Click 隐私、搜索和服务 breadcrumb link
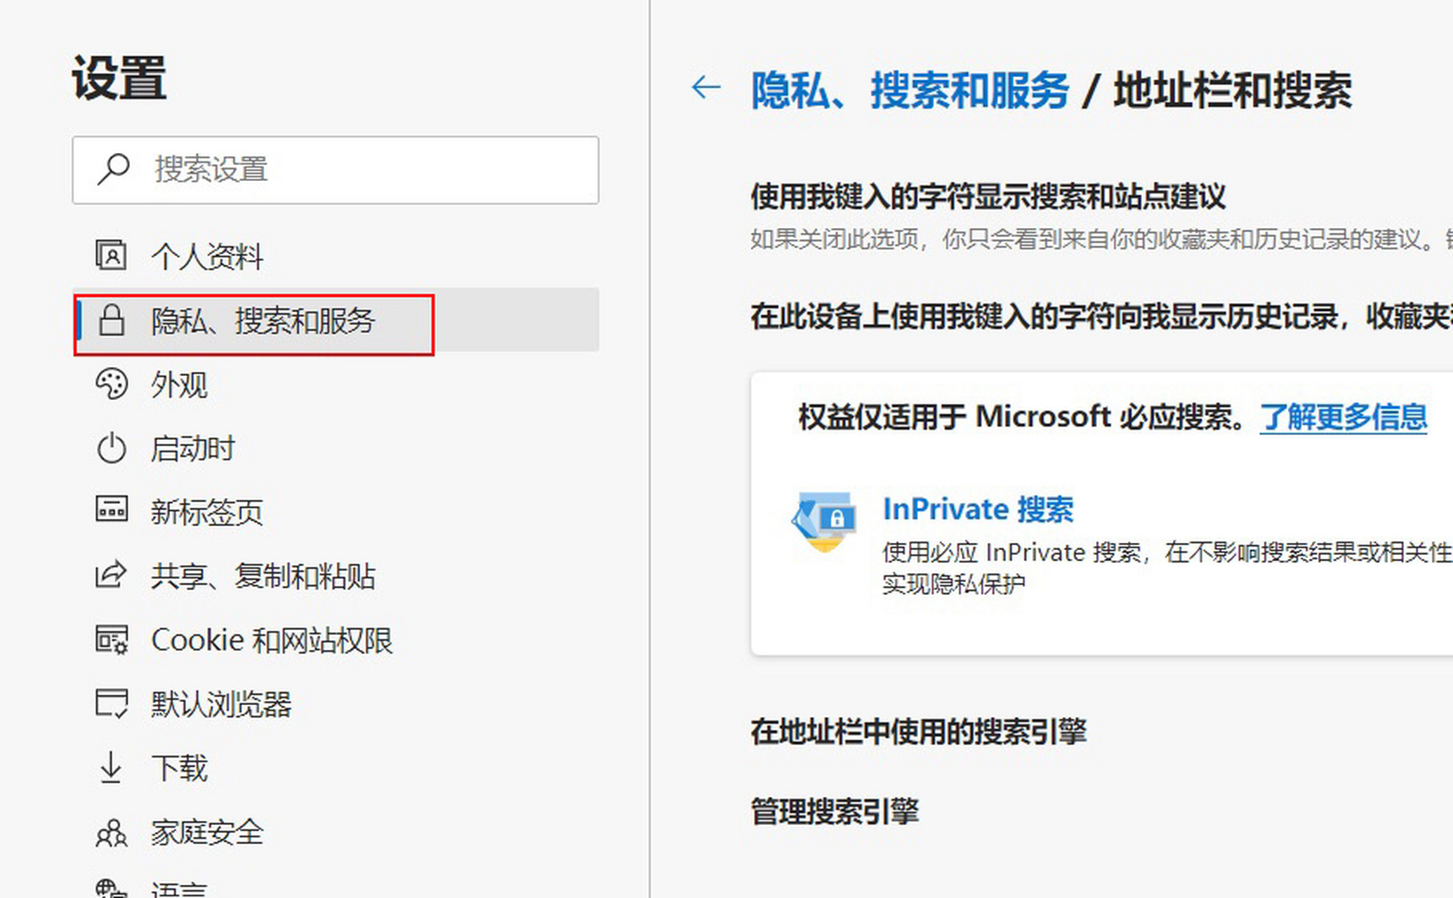 (x=910, y=91)
